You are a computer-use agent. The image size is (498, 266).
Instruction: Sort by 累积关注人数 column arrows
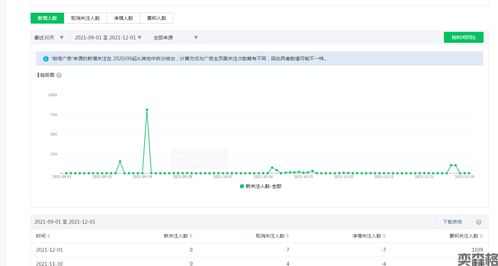tap(481, 236)
